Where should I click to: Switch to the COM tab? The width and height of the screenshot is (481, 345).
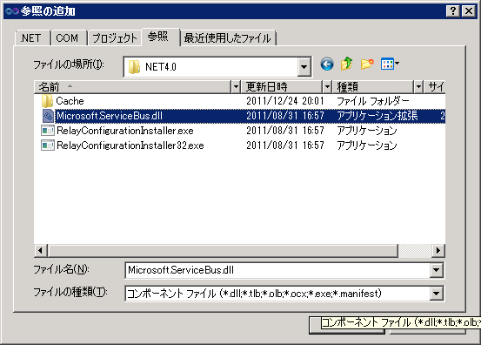[x=69, y=38]
